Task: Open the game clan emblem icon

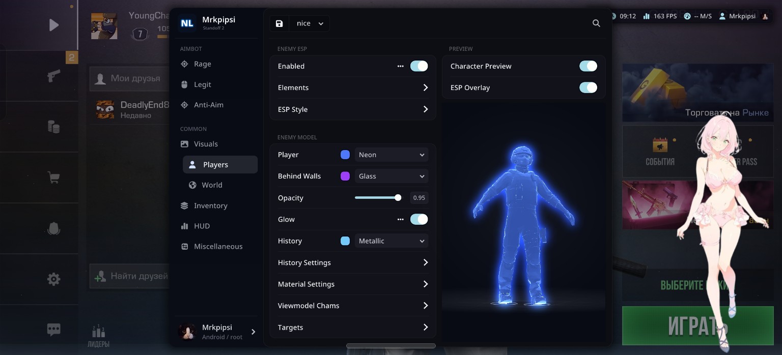Action: [x=54, y=228]
